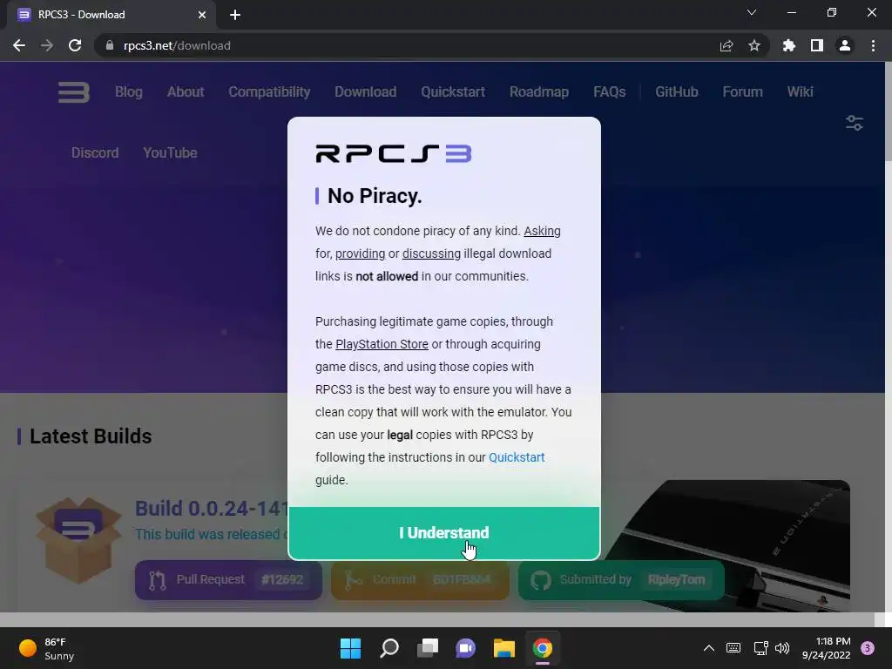The image size is (892, 669).
Task: Open the Chat taskbar icon
Action: (465, 648)
